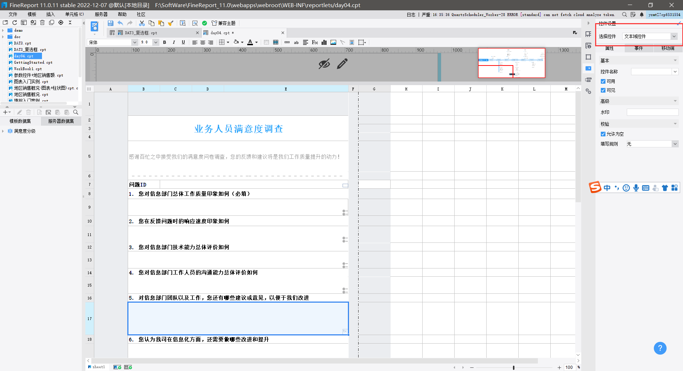
Task: Open the 选择控件 widget type dropdown
Action: coord(673,36)
